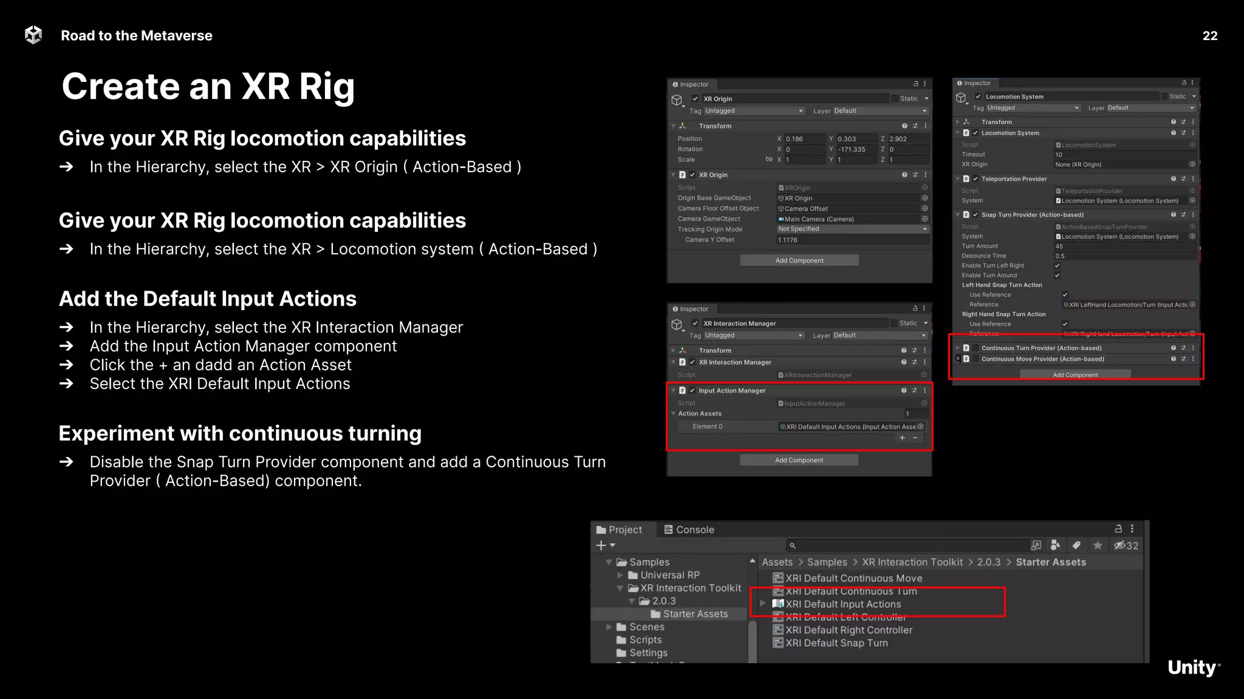
Task: Click Project panel lock icon
Action: tap(1118, 529)
